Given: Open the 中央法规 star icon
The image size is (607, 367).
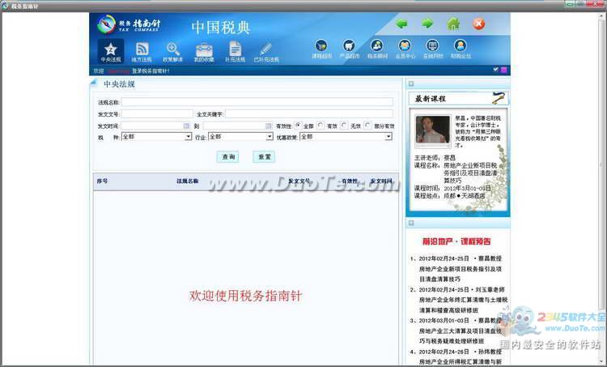Looking at the screenshot, I should (111, 51).
